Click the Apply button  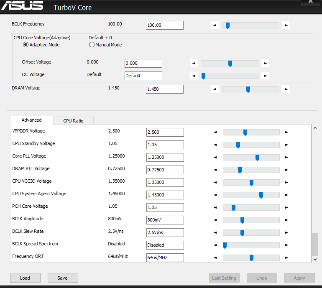tap(299, 278)
